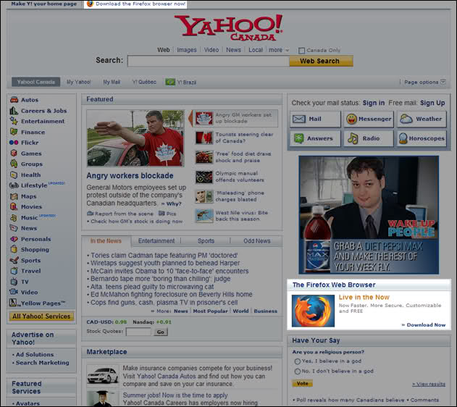Screen dimensions: 457x407
Task: Check the Canada Only checkbox
Action: [301, 51]
